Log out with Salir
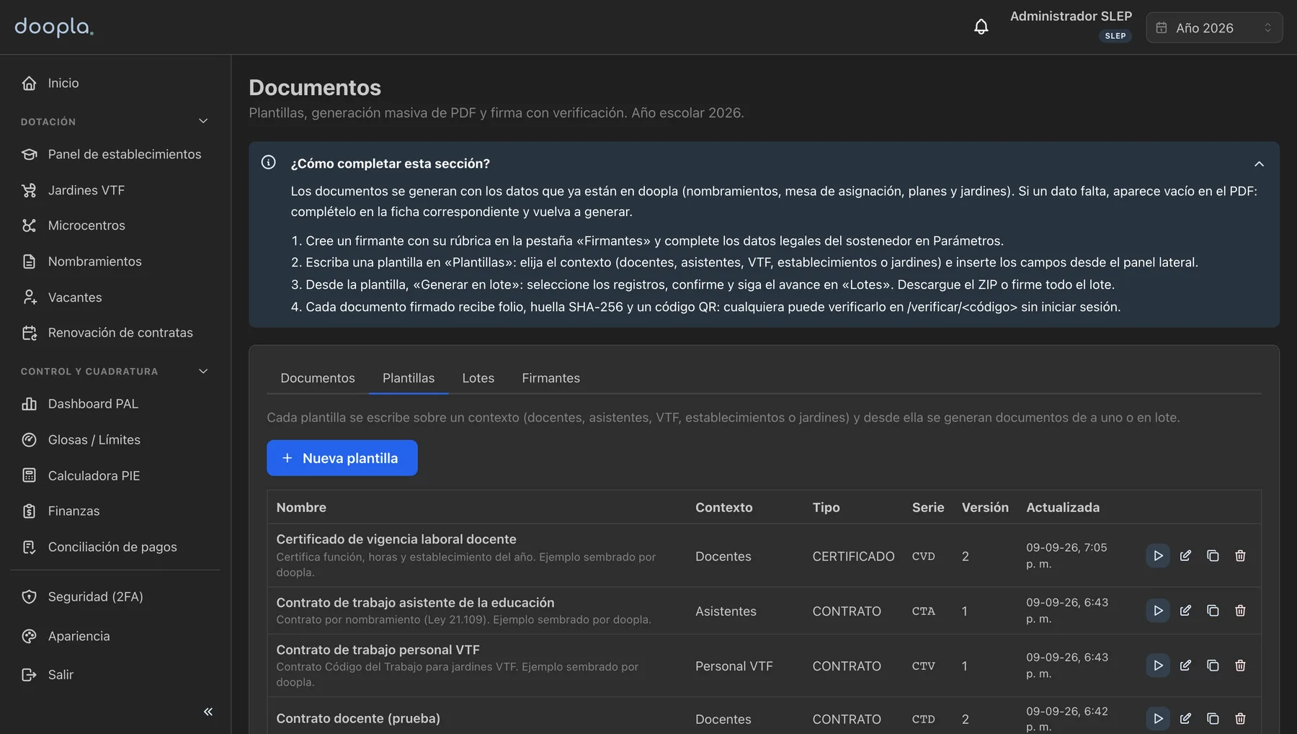Image resolution: width=1297 pixels, height=734 pixels. coord(115,675)
